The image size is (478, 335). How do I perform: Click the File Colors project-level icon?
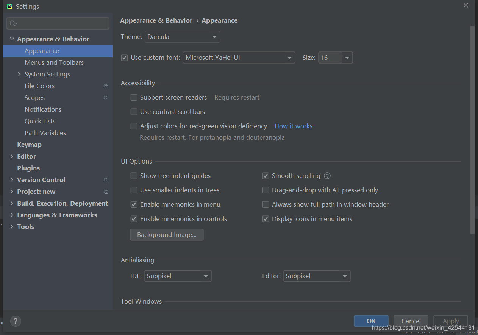click(x=106, y=86)
